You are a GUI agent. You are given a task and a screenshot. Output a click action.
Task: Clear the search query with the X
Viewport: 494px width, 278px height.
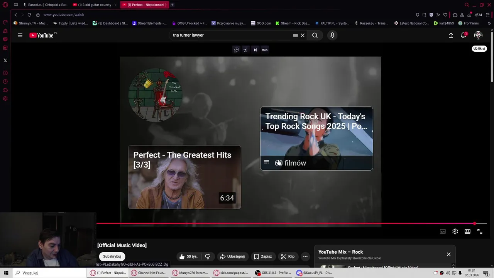point(303,35)
